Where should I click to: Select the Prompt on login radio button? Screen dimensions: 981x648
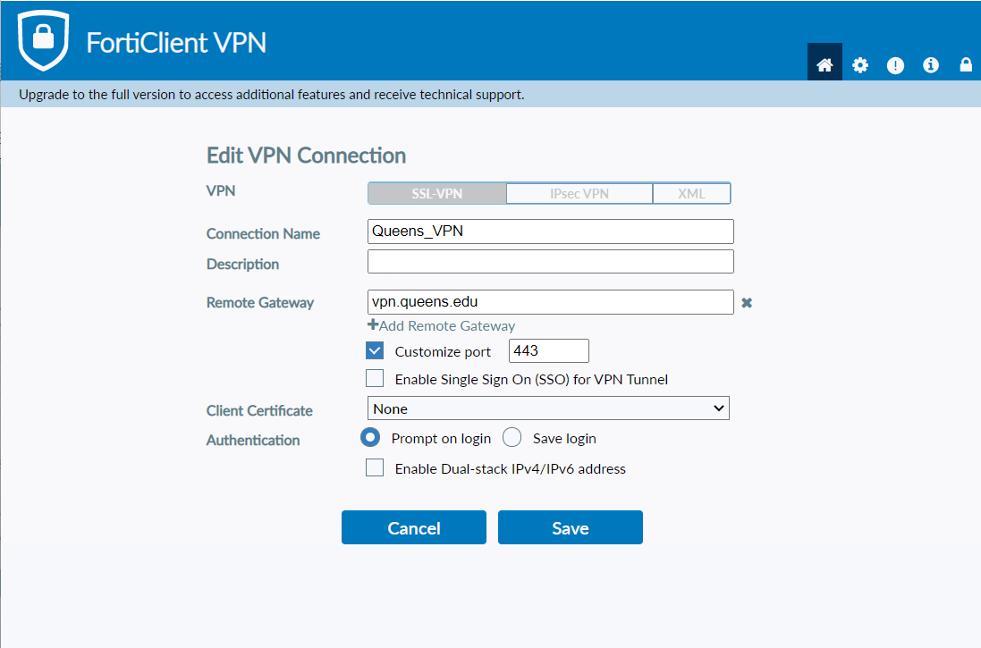[x=369, y=437]
